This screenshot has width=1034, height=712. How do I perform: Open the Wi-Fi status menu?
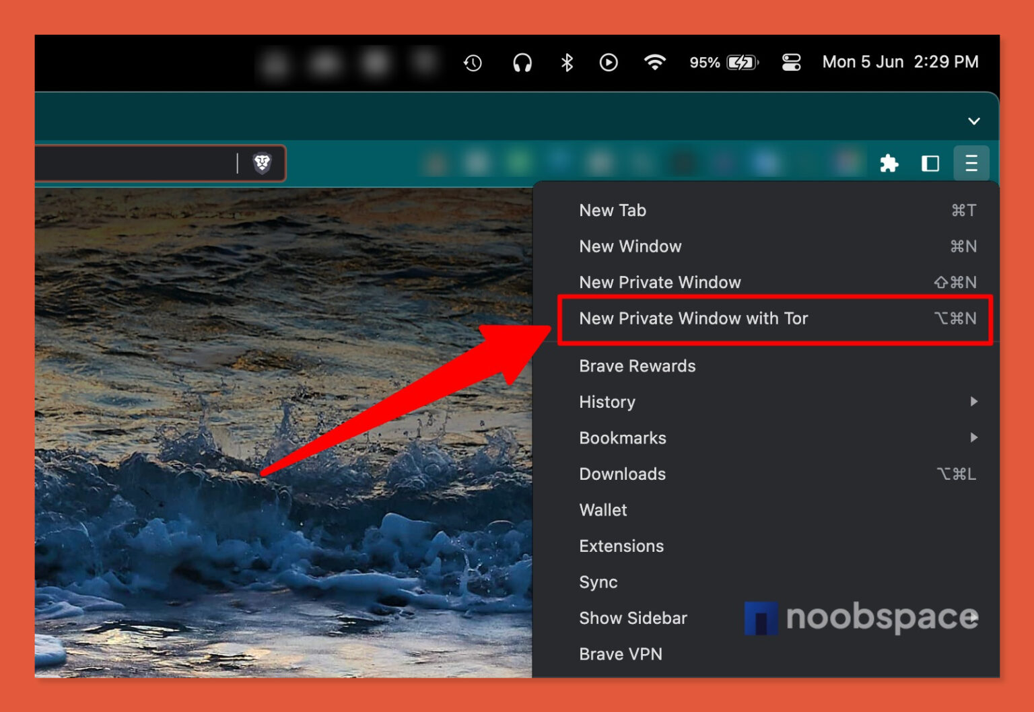pyautogui.click(x=654, y=62)
